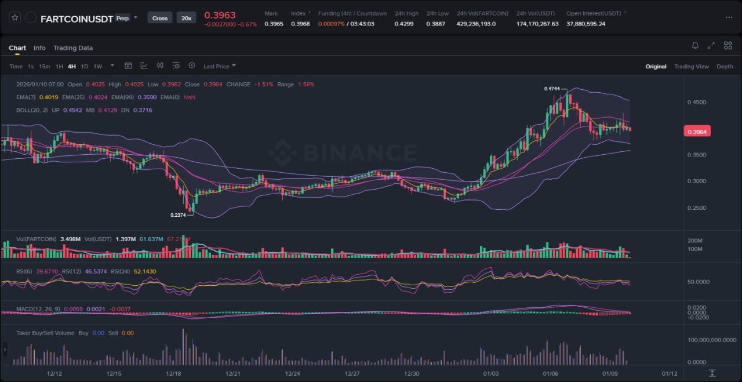
Task: Click the MACD(12, 26, 9) indicator legend
Action: click(37, 309)
